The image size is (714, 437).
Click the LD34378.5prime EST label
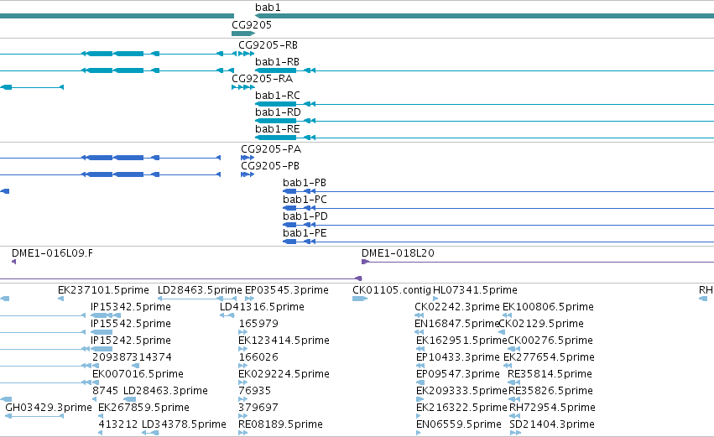point(184,425)
